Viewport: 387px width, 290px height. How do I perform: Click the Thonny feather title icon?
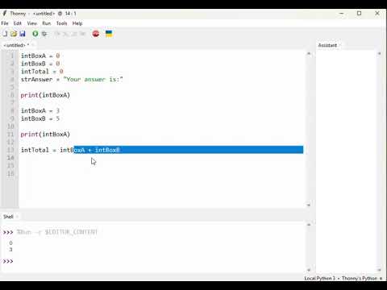tap(5, 13)
